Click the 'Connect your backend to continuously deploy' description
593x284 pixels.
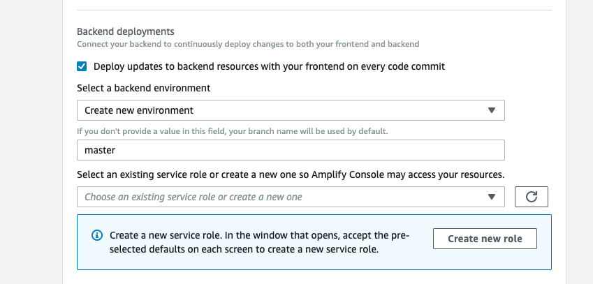point(248,44)
